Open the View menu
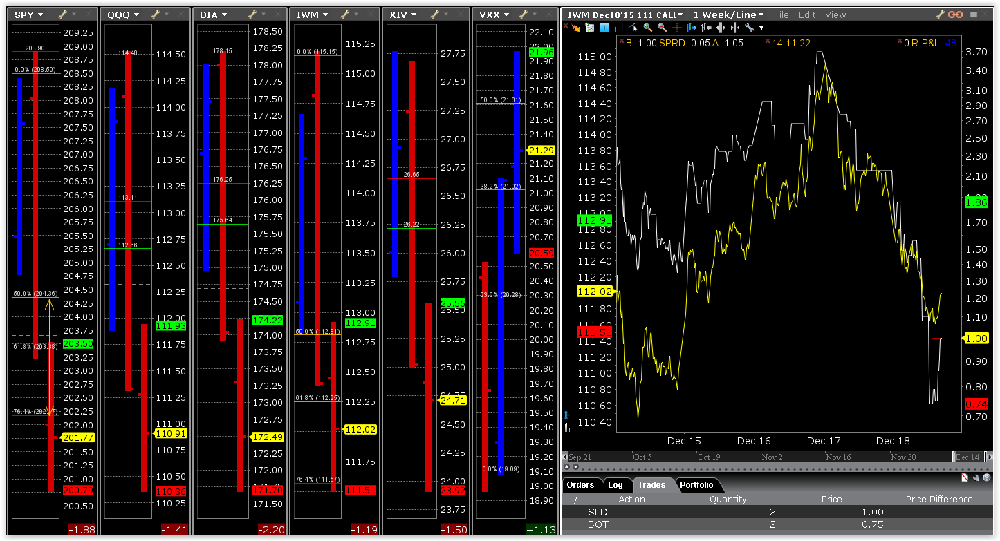 835,15
